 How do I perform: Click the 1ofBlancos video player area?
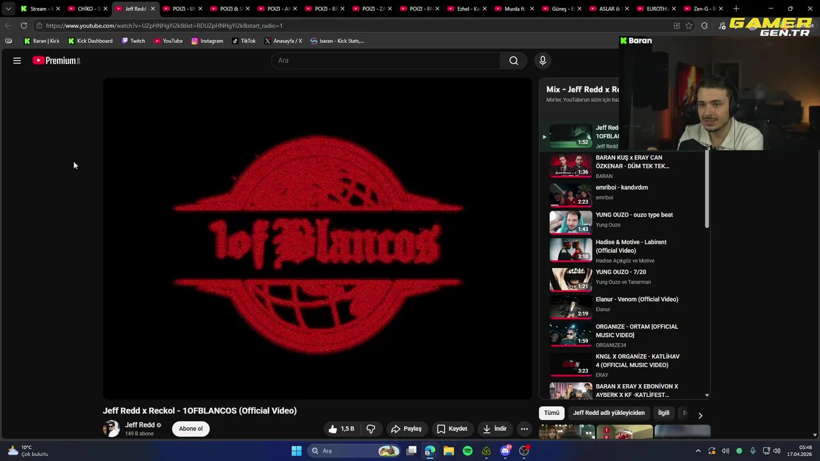pos(318,239)
